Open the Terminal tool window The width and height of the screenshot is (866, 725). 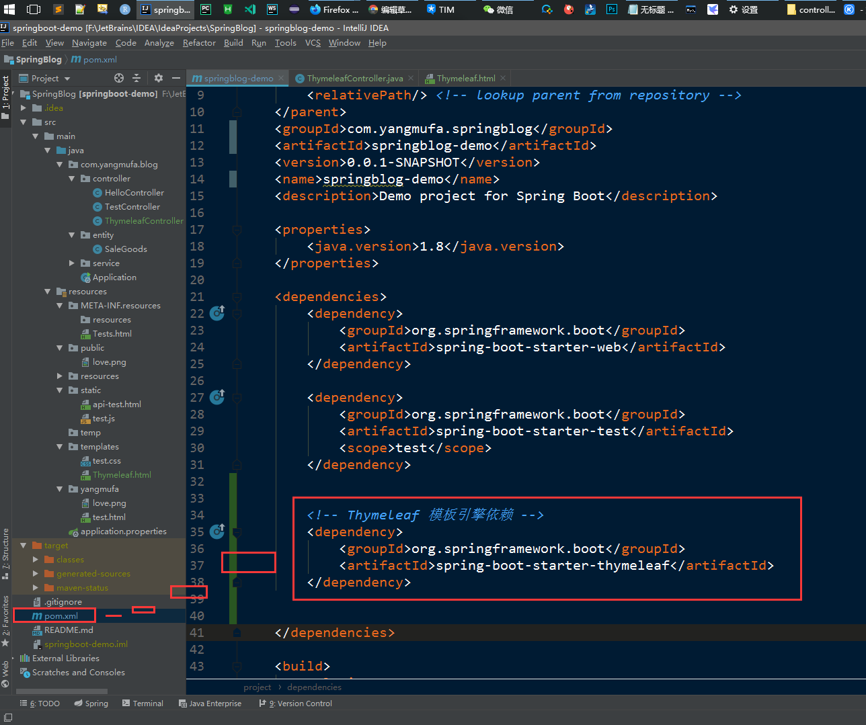click(x=143, y=703)
